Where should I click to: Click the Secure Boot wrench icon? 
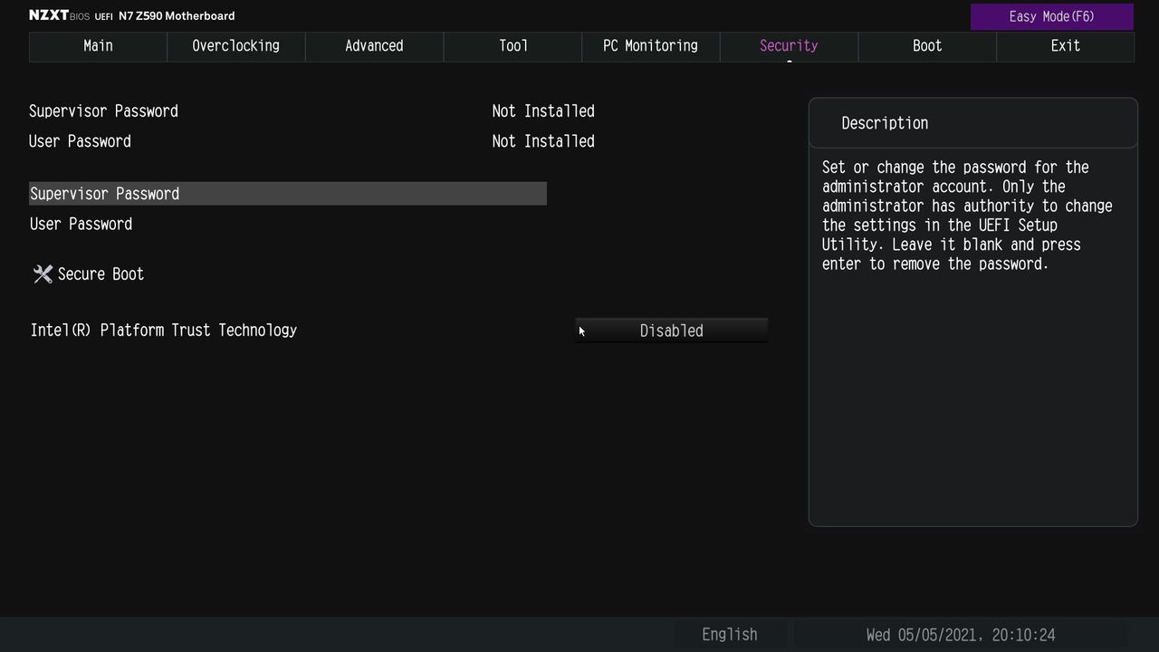point(43,274)
